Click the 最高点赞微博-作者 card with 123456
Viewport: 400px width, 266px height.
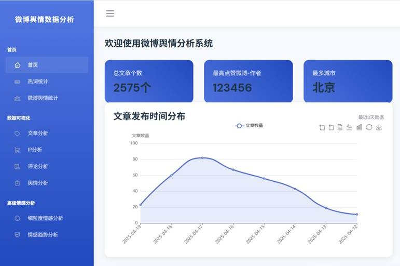[x=249, y=81]
